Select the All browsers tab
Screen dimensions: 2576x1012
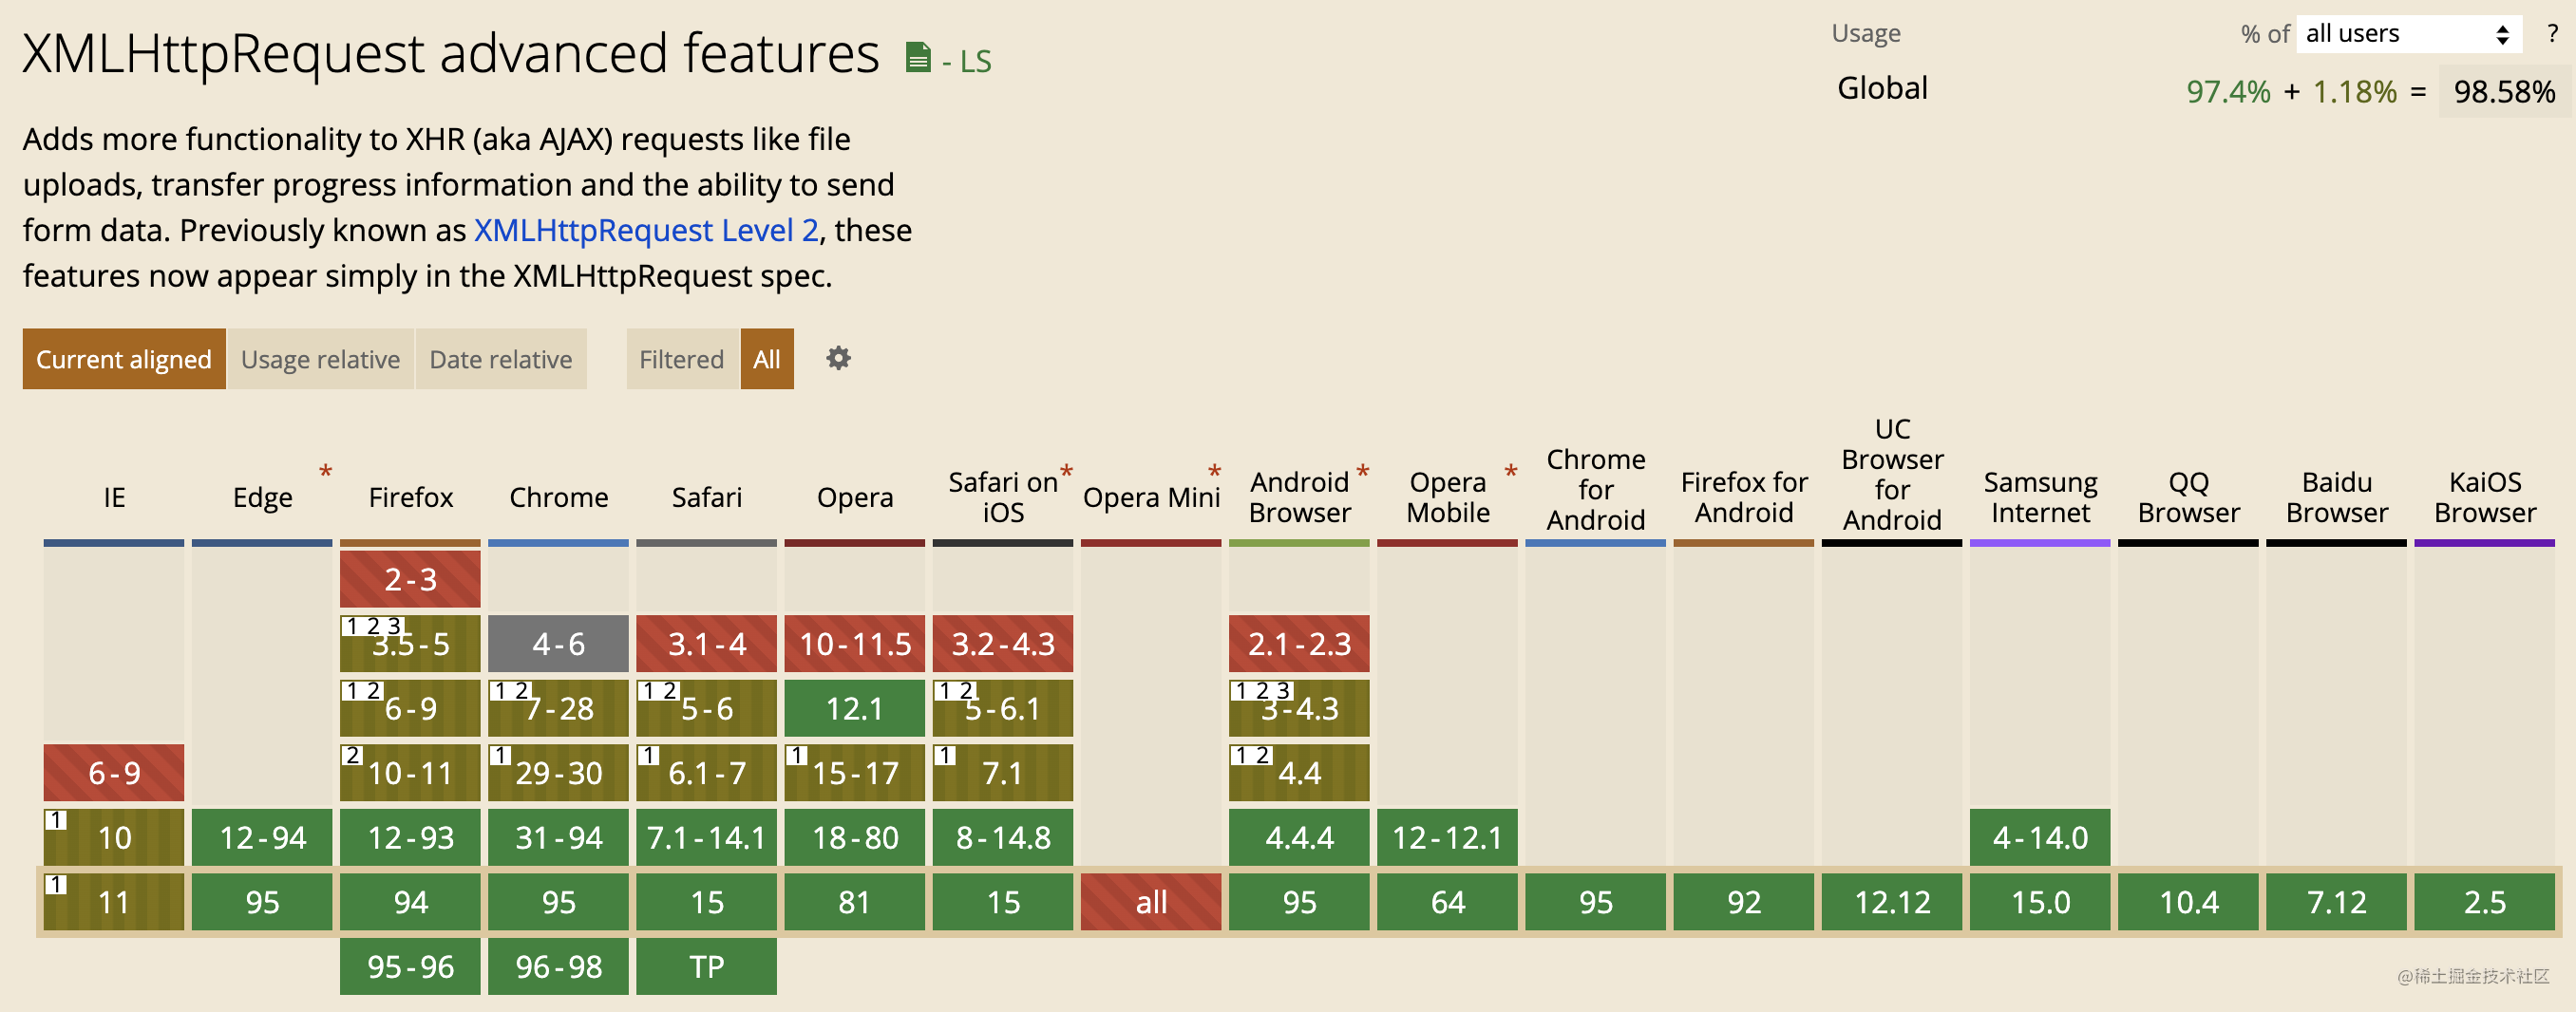[x=767, y=359]
